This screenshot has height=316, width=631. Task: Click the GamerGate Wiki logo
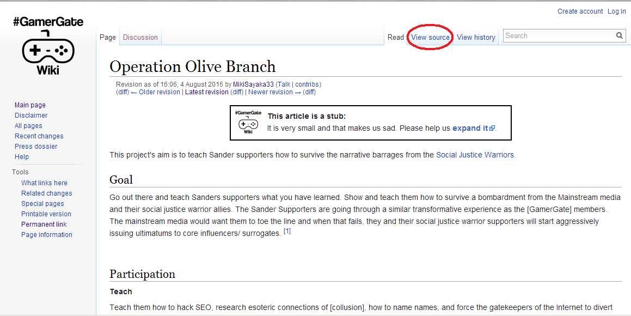48,46
